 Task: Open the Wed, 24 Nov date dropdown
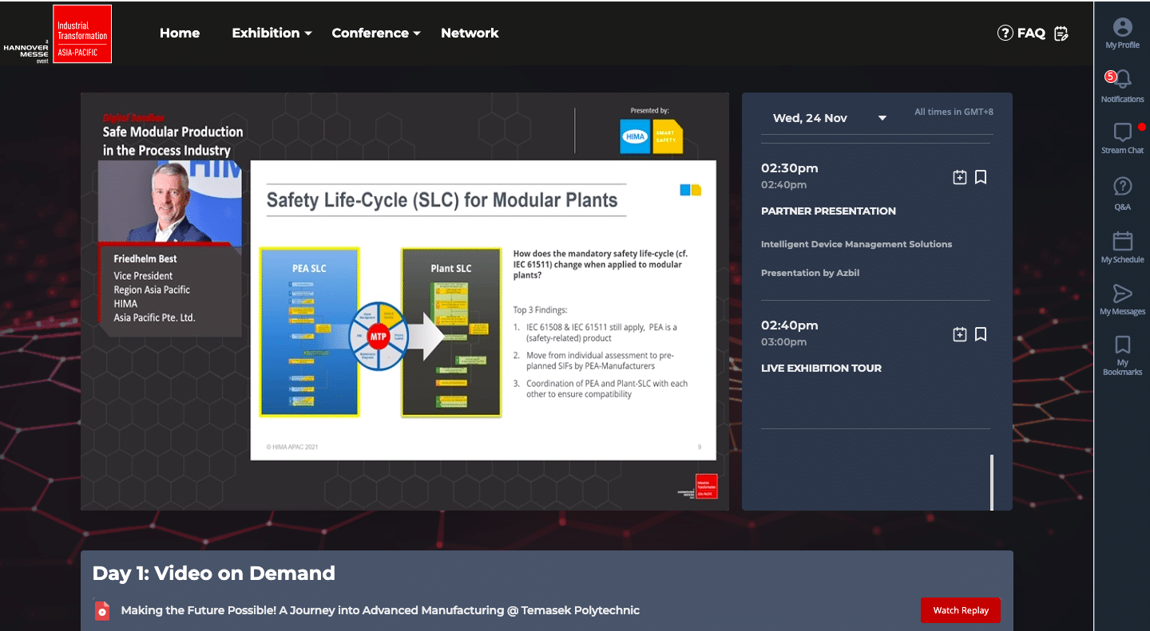pos(882,117)
